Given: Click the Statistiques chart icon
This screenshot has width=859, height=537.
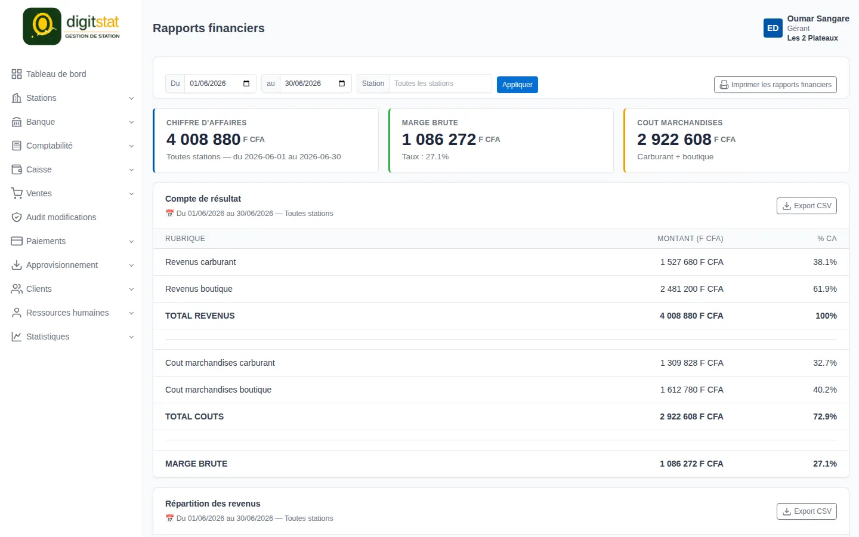Looking at the screenshot, I should pos(17,337).
